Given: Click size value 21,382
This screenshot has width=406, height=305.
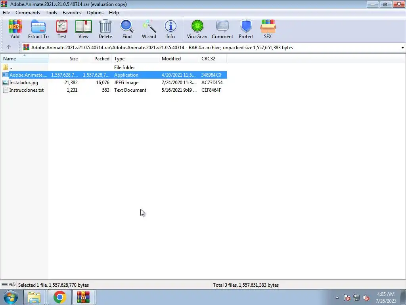Looking at the screenshot, I should [71, 83].
